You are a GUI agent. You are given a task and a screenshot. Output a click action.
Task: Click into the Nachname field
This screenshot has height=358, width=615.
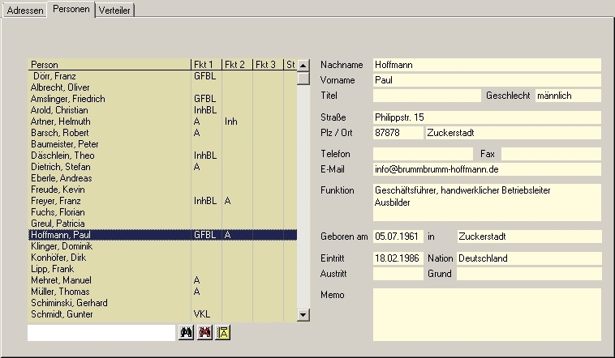click(486, 65)
